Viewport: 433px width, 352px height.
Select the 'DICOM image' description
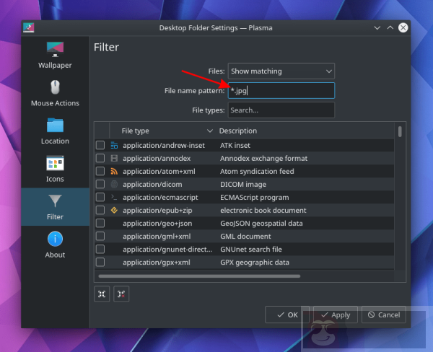click(x=243, y=185)
